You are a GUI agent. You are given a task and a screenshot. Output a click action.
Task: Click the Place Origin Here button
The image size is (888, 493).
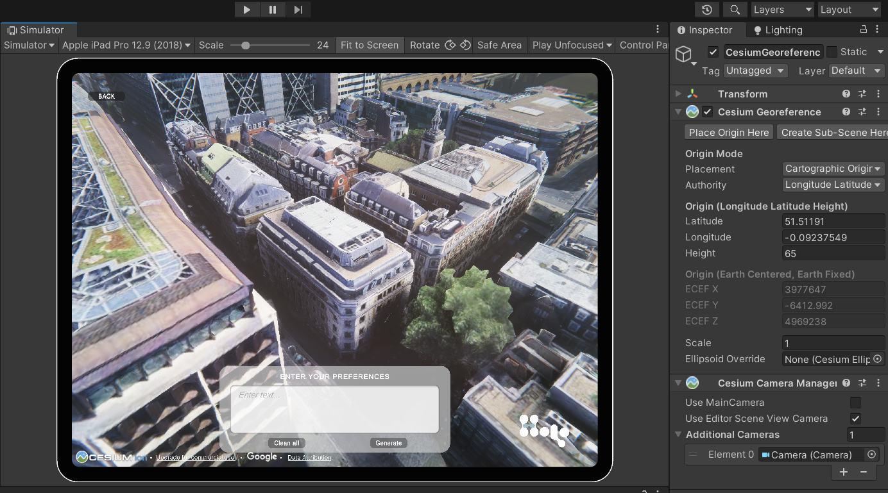tap(729, 132)
